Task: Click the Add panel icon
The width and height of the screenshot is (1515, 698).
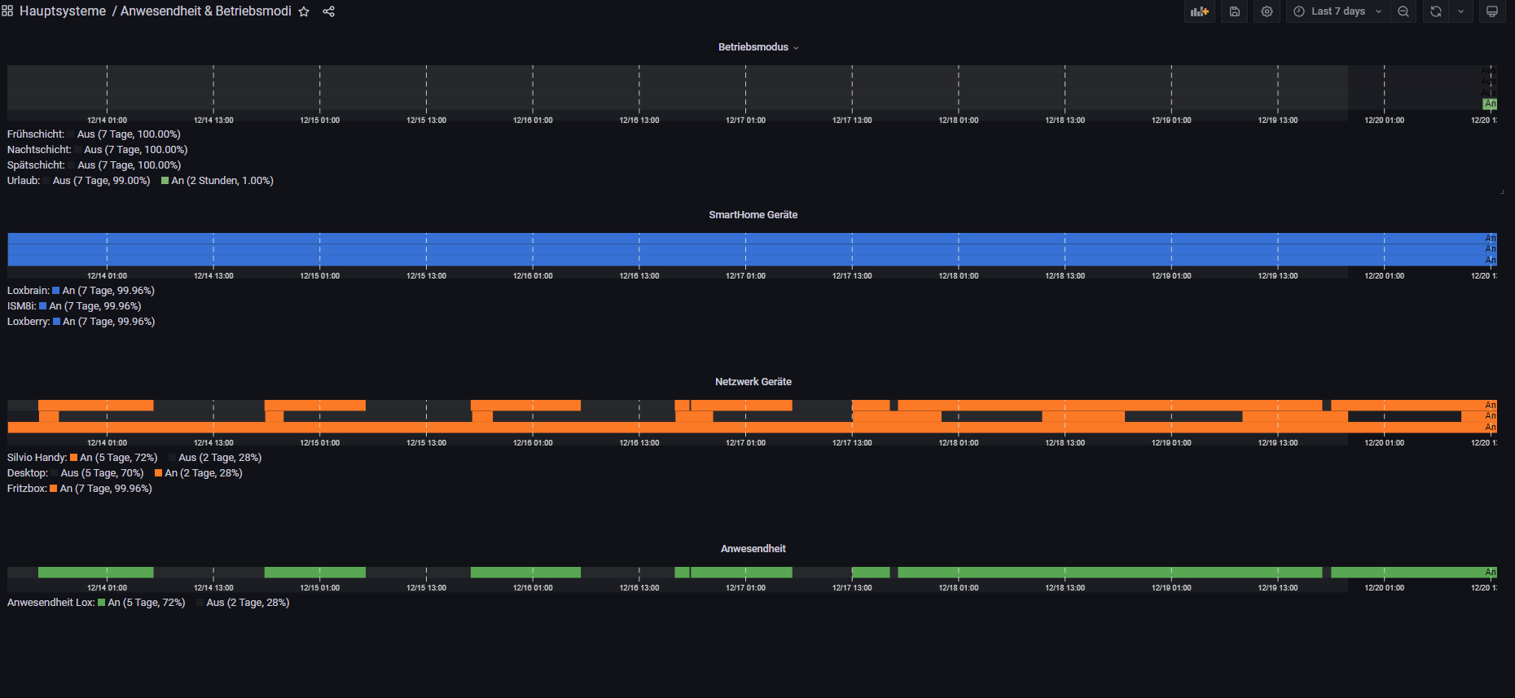Action: point(1199,11)
